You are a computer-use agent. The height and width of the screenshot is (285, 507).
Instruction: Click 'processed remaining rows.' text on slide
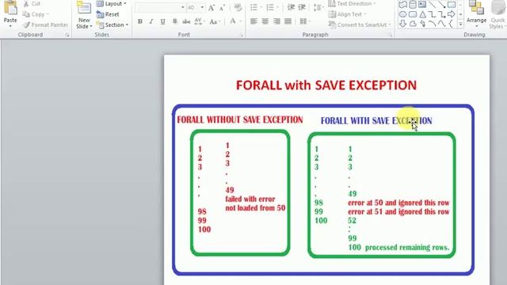tap(407, 248)
